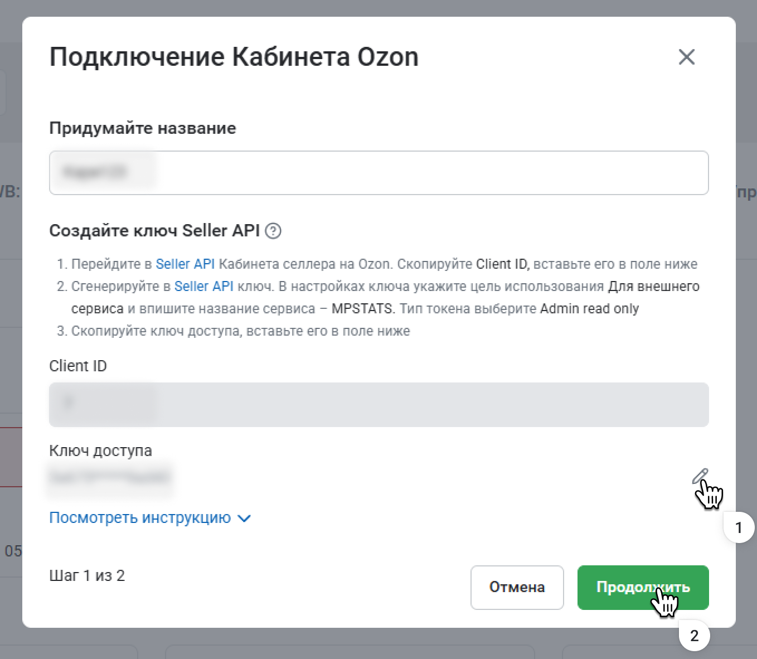The image size is (757, 659).
Task: Click the help icon beside Seller API heading
Action: pyautogui.click(x=273, y=231)
